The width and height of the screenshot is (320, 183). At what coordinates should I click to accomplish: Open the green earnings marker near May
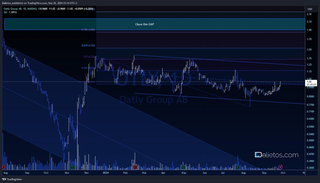(183, 167)
